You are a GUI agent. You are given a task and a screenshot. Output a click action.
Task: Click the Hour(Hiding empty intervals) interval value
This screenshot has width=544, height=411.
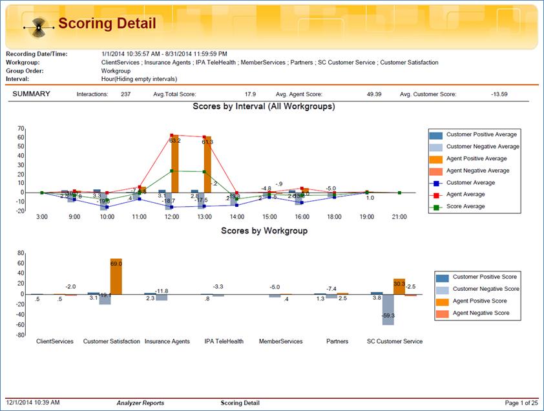tap(139, 79)
